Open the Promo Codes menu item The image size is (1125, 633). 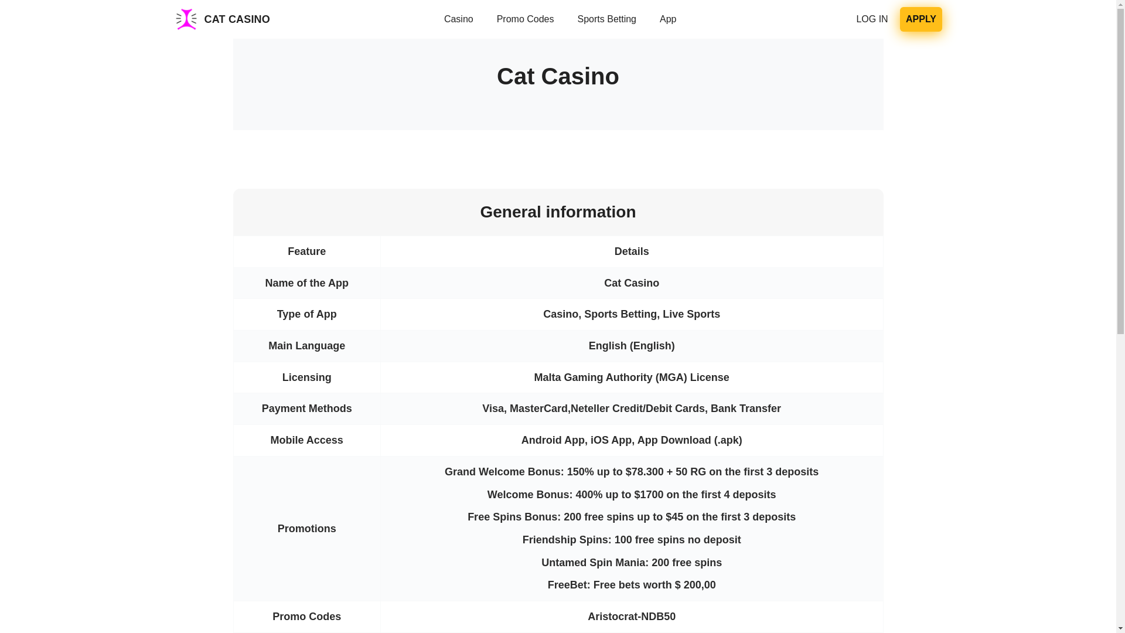[525, 19]
